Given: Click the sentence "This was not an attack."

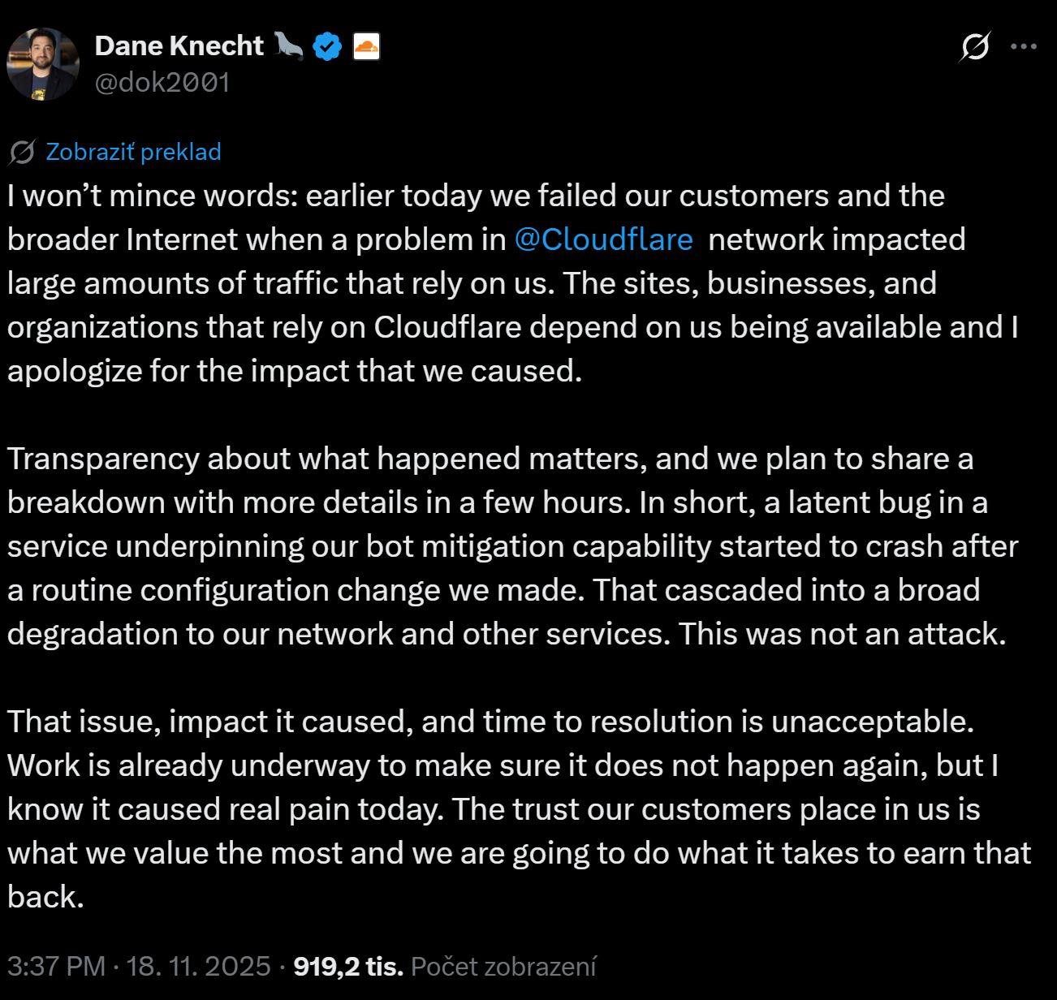Looking at the screenshot, I should 843,634.
